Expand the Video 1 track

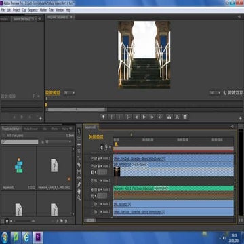pos(101,180)
